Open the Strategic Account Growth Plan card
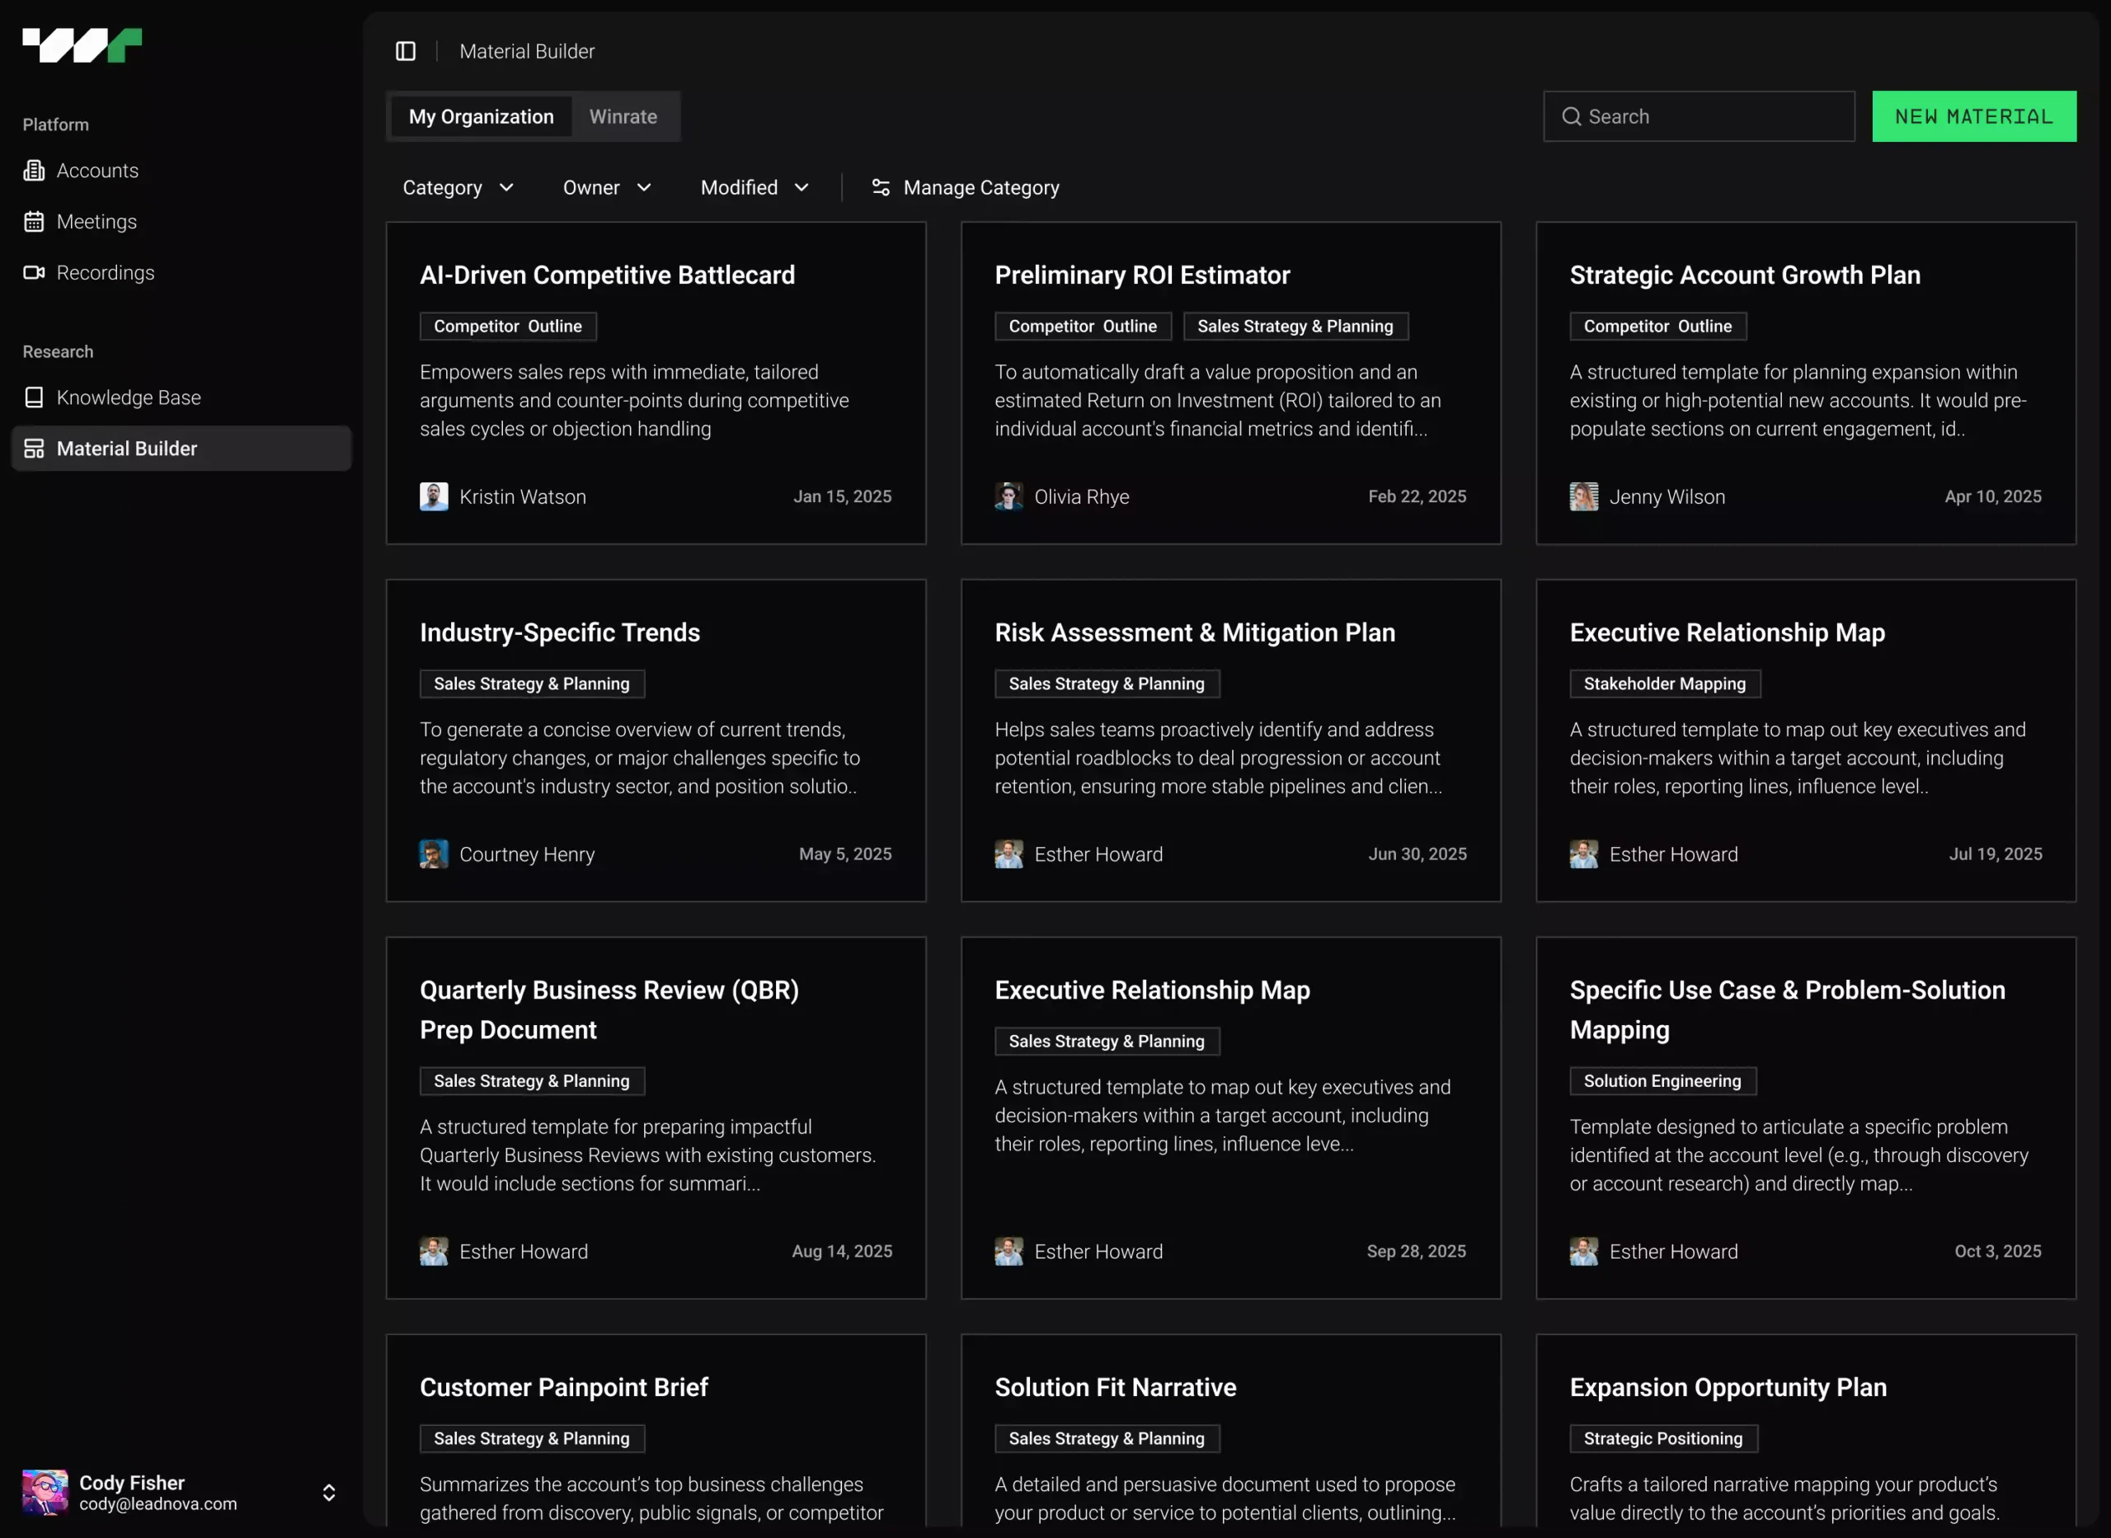Image resolution: width=2111 pixels, height=1538 pixels. click(1806, 383)
